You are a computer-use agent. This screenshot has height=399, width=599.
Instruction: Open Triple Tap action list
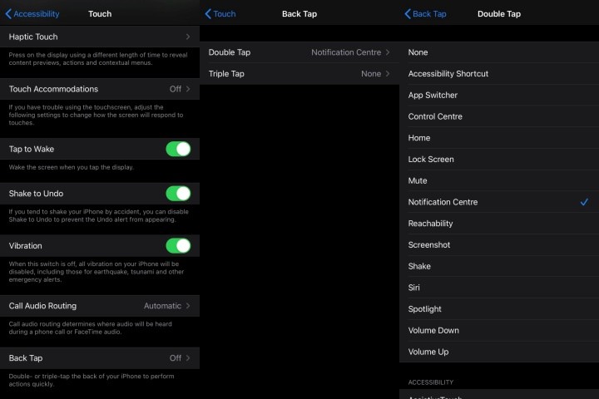299,74
